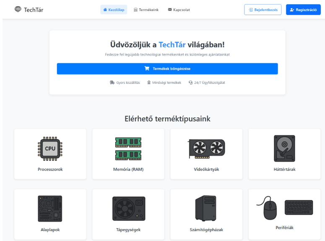Click the Bejelentkezés button
Image resolution: width=325 pixels, height=241 pixels.
[263, 10]
